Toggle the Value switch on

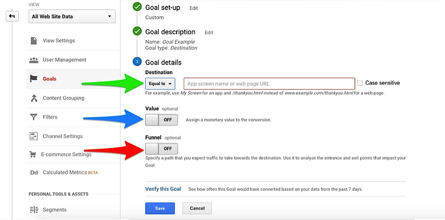point(162,120)
